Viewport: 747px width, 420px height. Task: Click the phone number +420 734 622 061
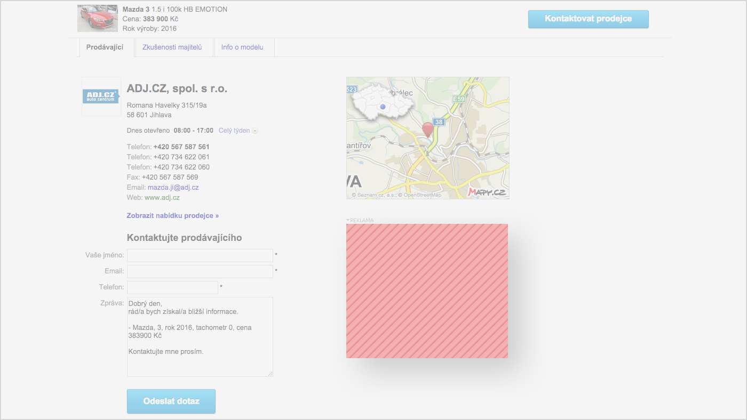(181, 157)
